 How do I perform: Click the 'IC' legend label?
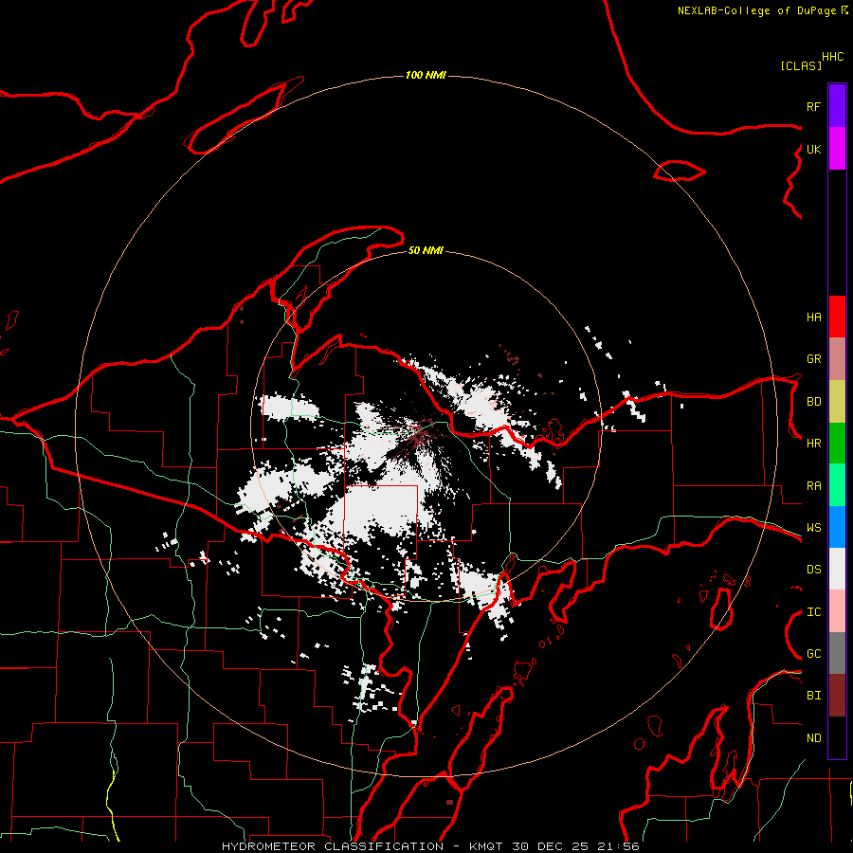coord(813,612)
